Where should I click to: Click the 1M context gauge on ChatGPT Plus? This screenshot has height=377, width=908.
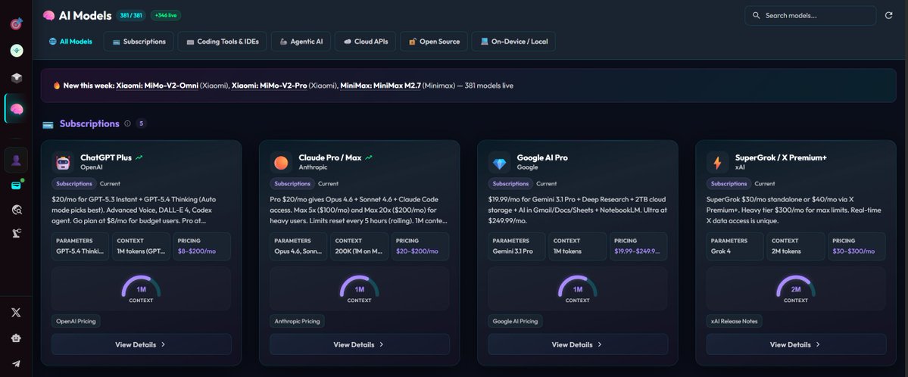[142, 289]
